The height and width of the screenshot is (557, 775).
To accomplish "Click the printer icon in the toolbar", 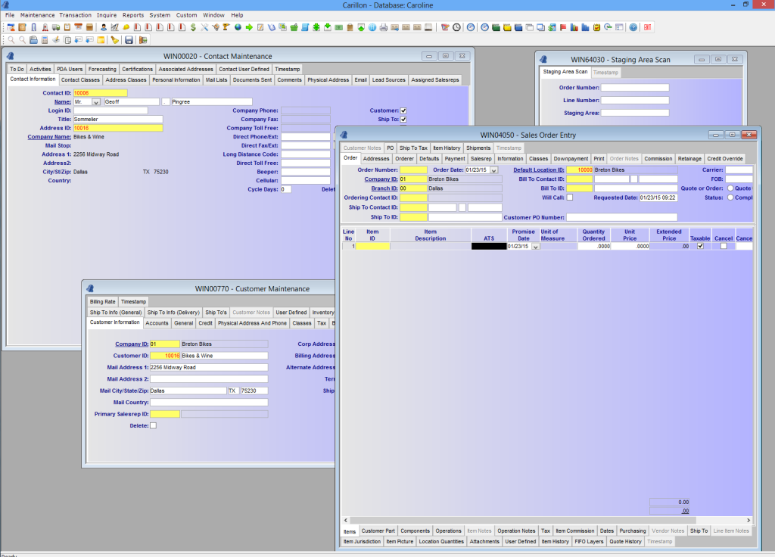I will pos(384,28).
